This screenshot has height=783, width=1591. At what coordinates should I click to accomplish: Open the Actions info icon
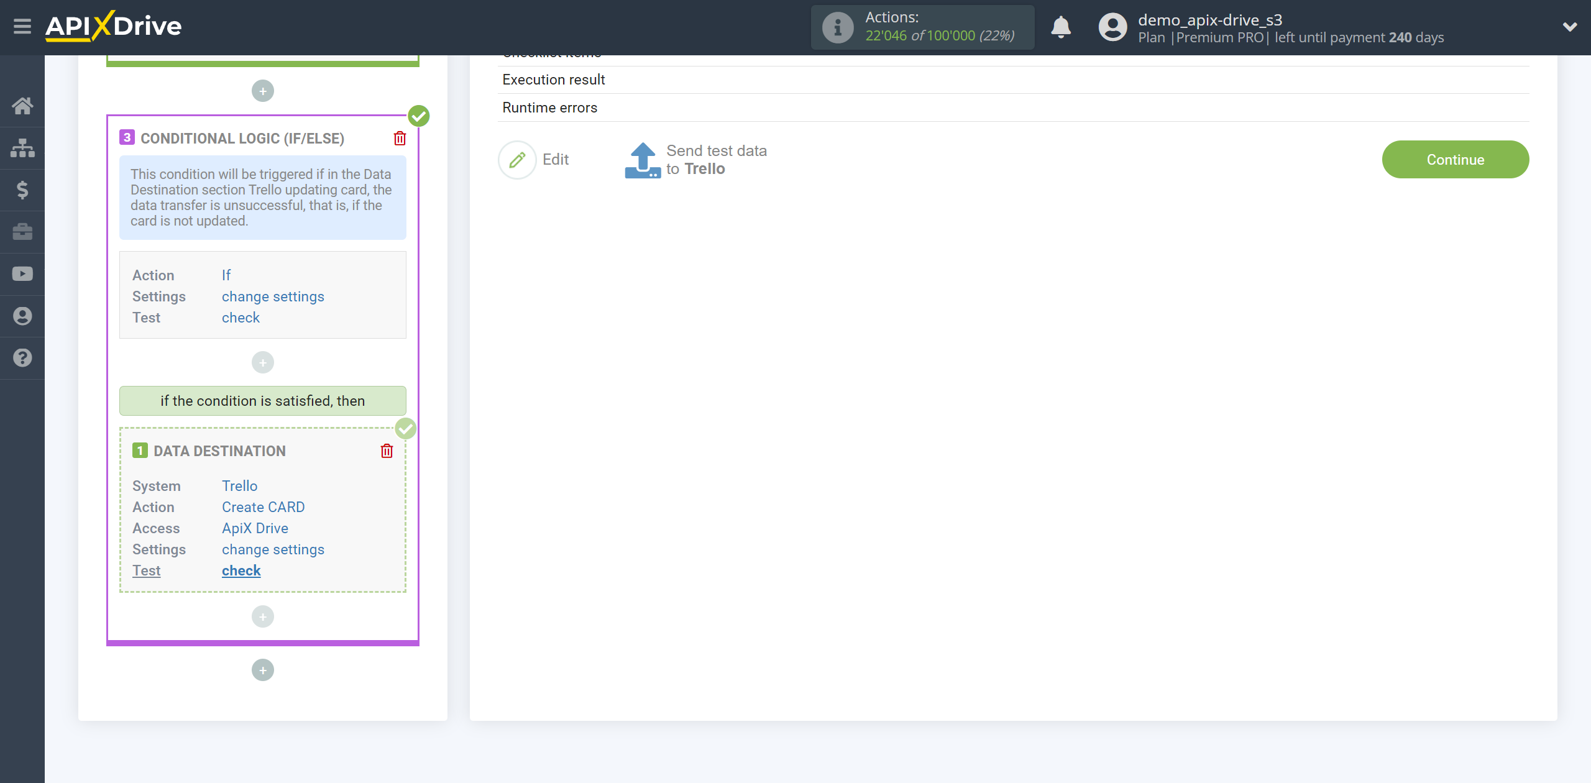(838, 27)
